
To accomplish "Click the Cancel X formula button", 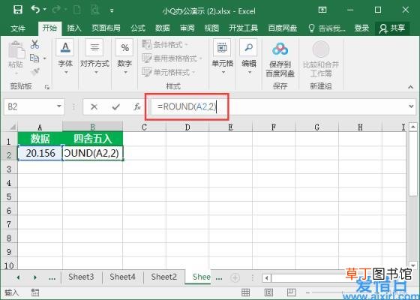I will tap(94, 107).
